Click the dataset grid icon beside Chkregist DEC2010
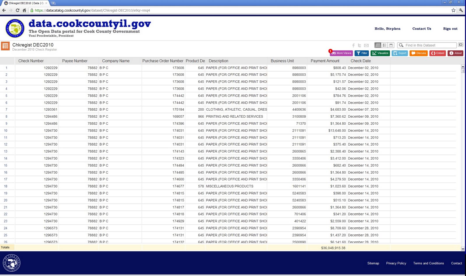The width and height of the screenshot is (466, 276). point(5,46)
